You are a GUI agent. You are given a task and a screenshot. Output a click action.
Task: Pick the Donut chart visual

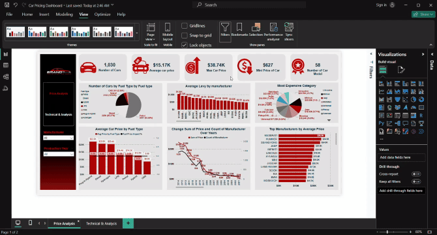click(x=421, y=99)
